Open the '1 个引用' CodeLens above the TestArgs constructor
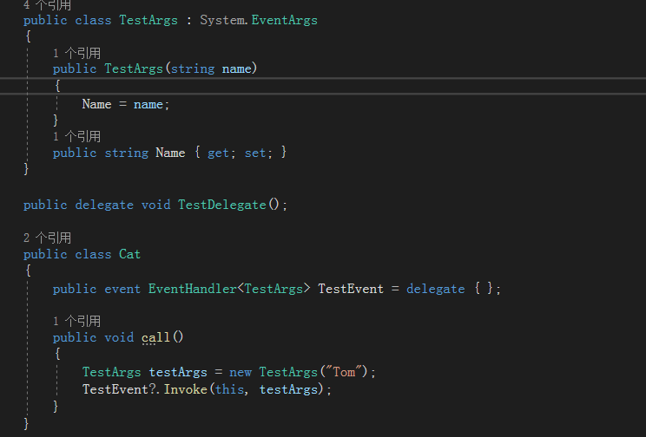646x437 pixels. [76, 53]
